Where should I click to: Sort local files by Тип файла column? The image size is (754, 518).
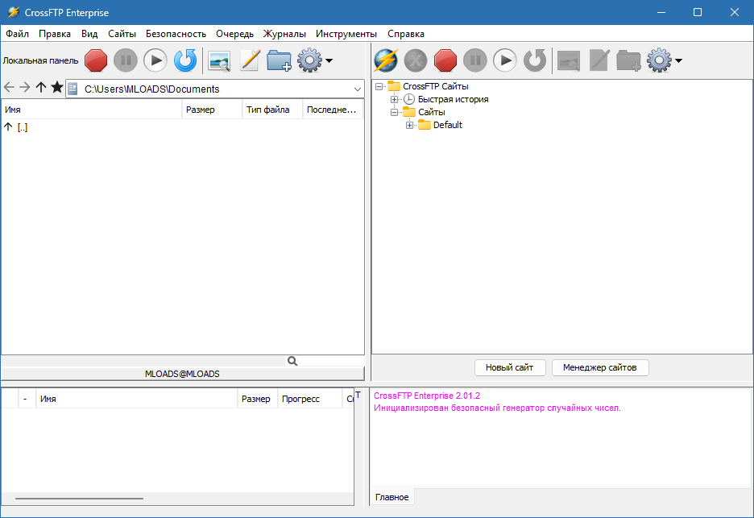tap(272, 110)
